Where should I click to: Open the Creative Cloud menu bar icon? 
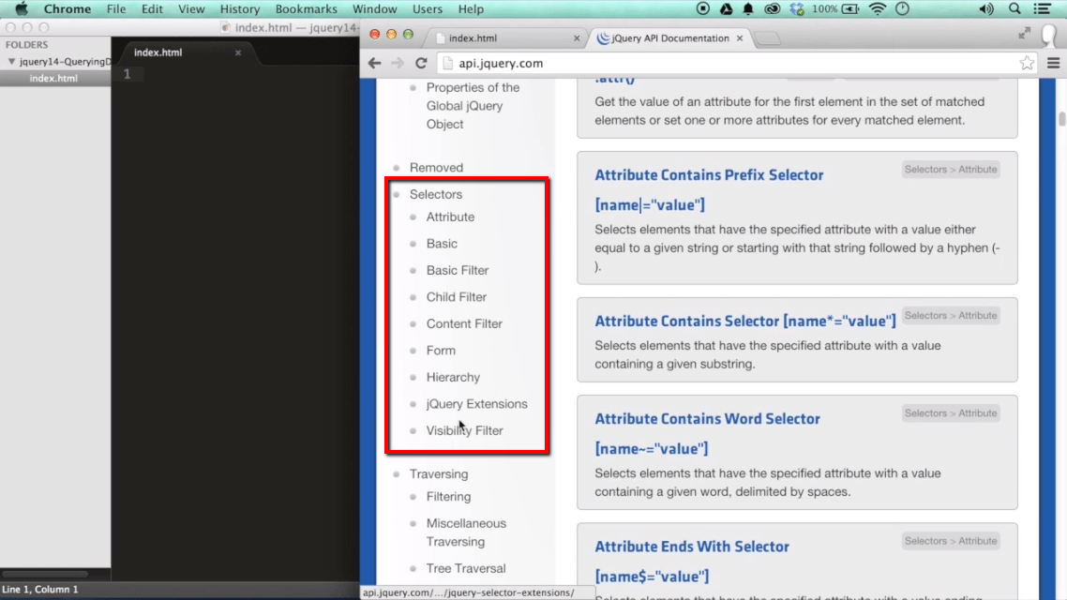[x=771, y=8]
